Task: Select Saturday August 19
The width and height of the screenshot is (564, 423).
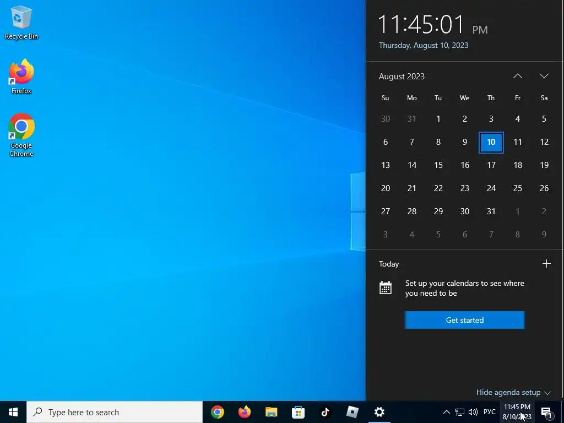Action: coord(544,165)
